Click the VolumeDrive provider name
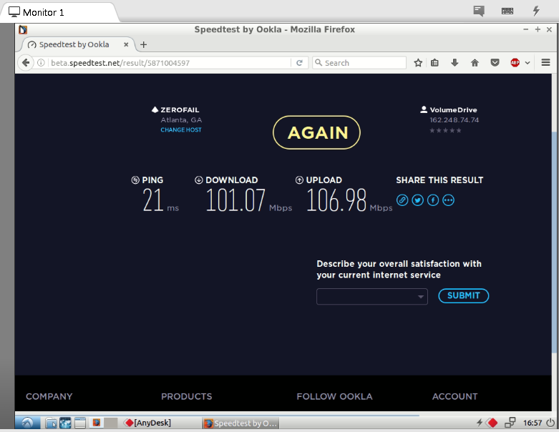The width and height of the screenshot is (559, 432). pos(453,109)
